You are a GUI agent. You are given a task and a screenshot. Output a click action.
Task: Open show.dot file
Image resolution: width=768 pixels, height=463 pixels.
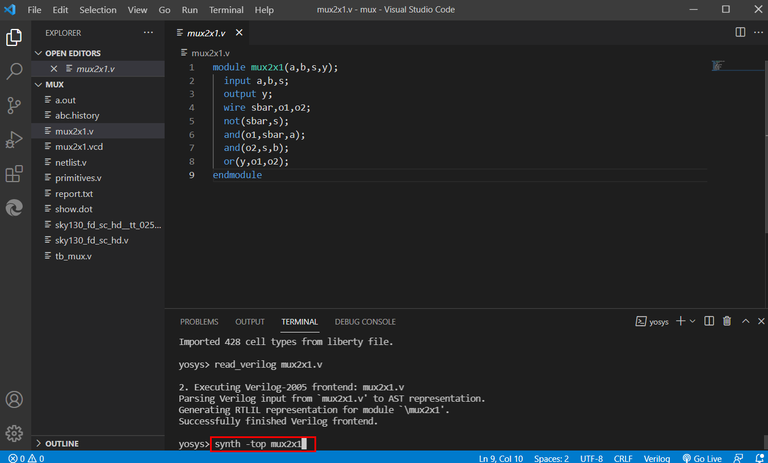pyautogui.click(x=98, y=209)
